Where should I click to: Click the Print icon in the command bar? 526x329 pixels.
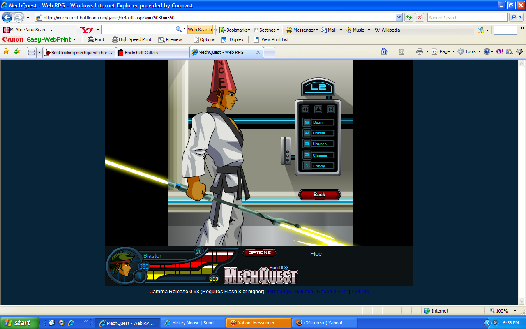pyautogui.click(x=419, y=51)
